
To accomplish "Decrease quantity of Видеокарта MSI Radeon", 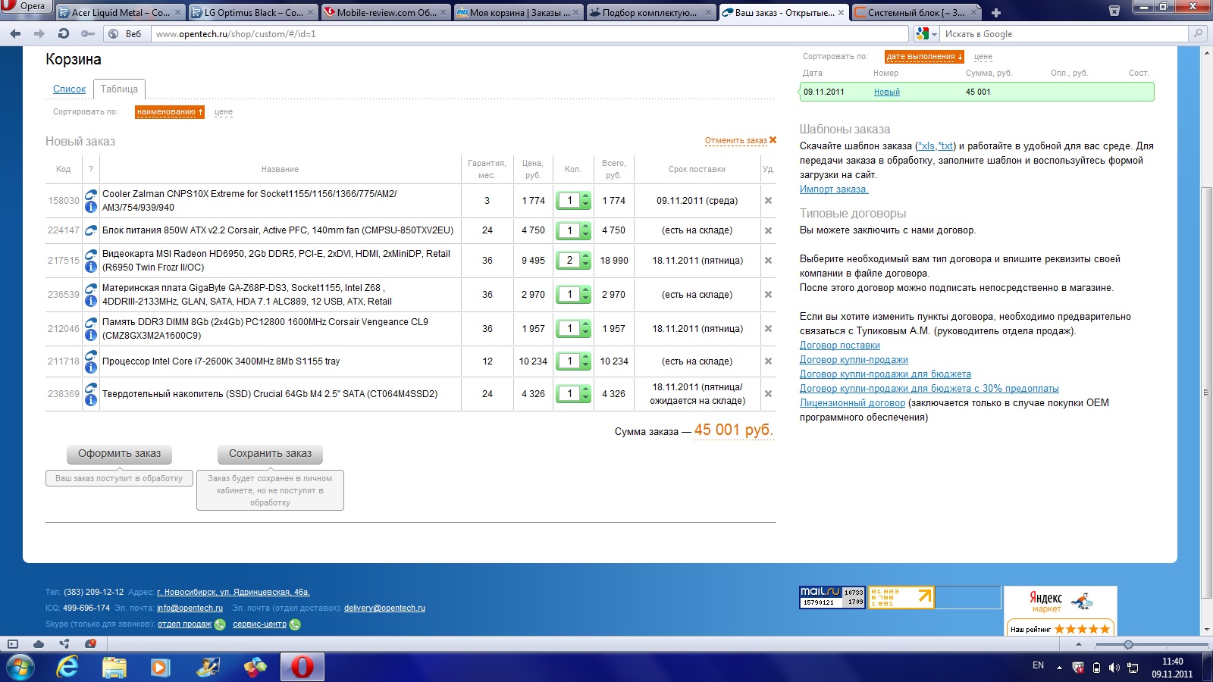I will tap(585, 264).
